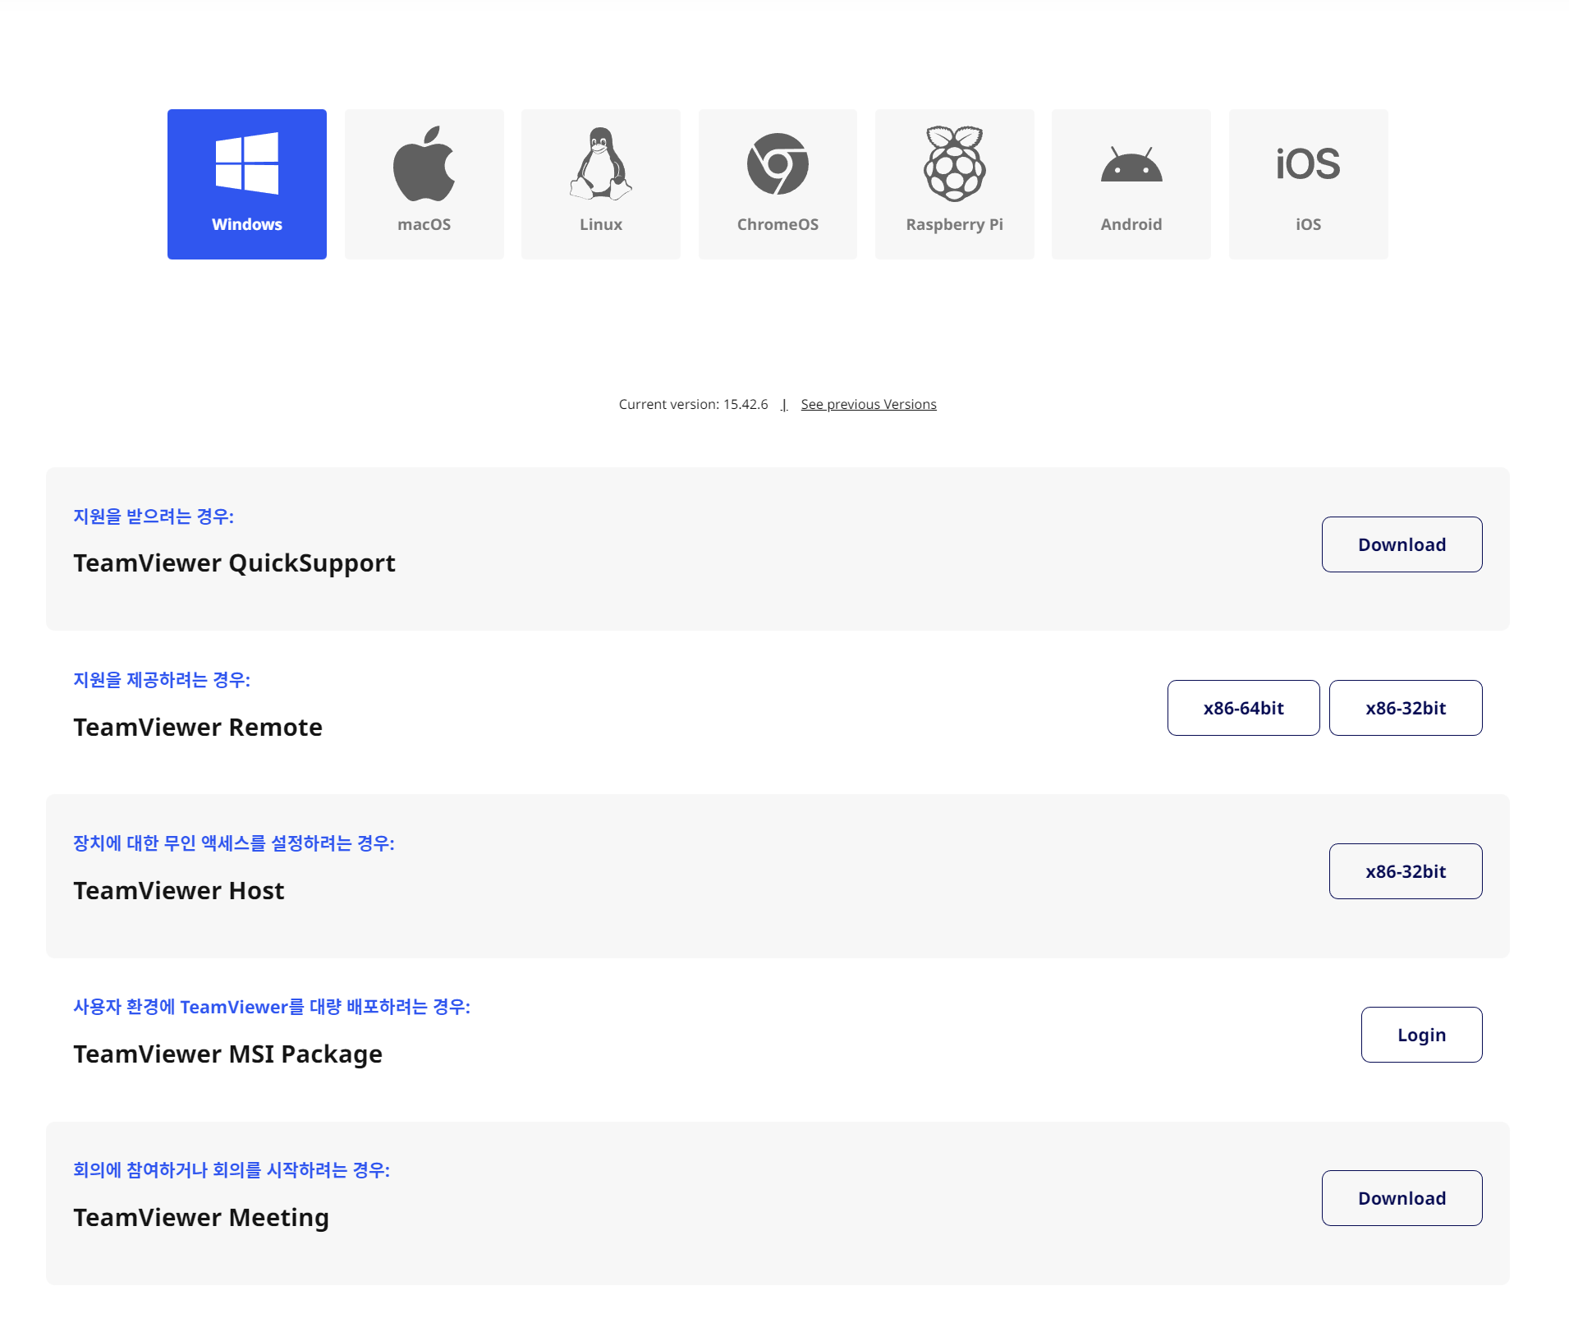The width and height of the screenshot is (1569, 1341).
Task: Open the See previous Versions link
Action: pyautogui.click(x=869, y=404)
